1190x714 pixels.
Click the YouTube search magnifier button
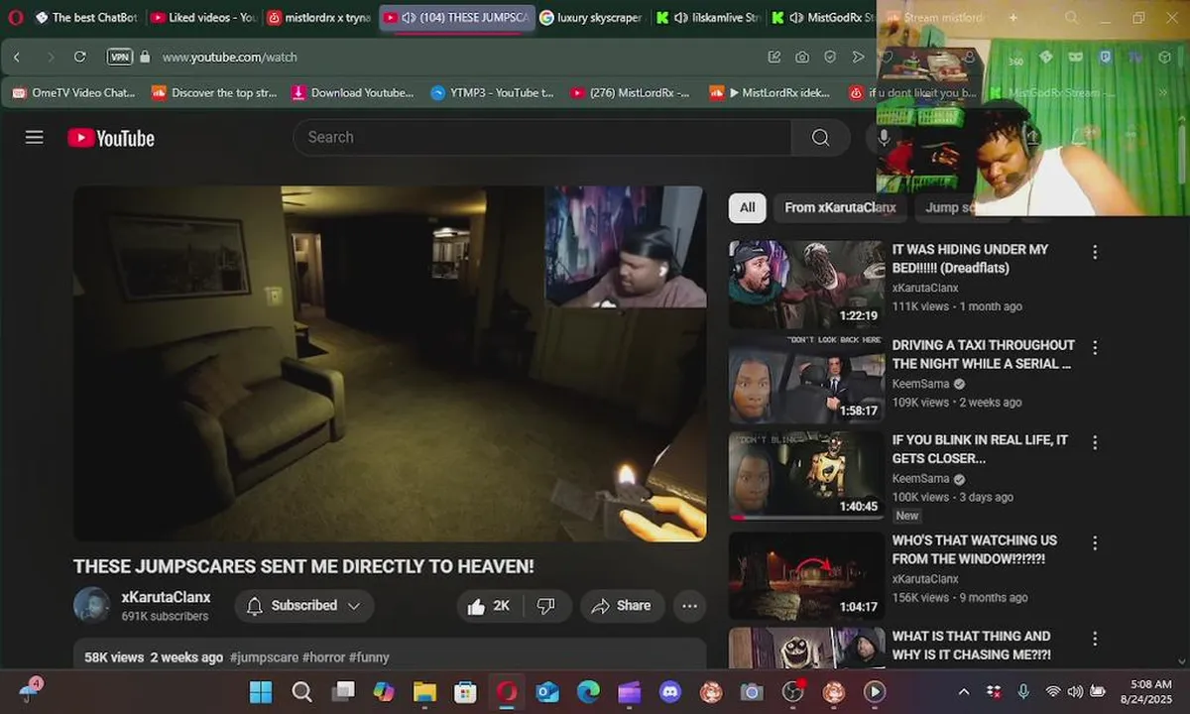coord(820,137)
